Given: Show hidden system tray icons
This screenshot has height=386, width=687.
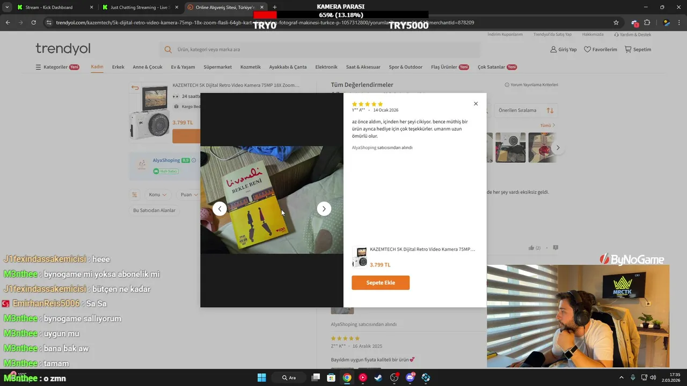Looking at the screenshot, I should [622, 377].
